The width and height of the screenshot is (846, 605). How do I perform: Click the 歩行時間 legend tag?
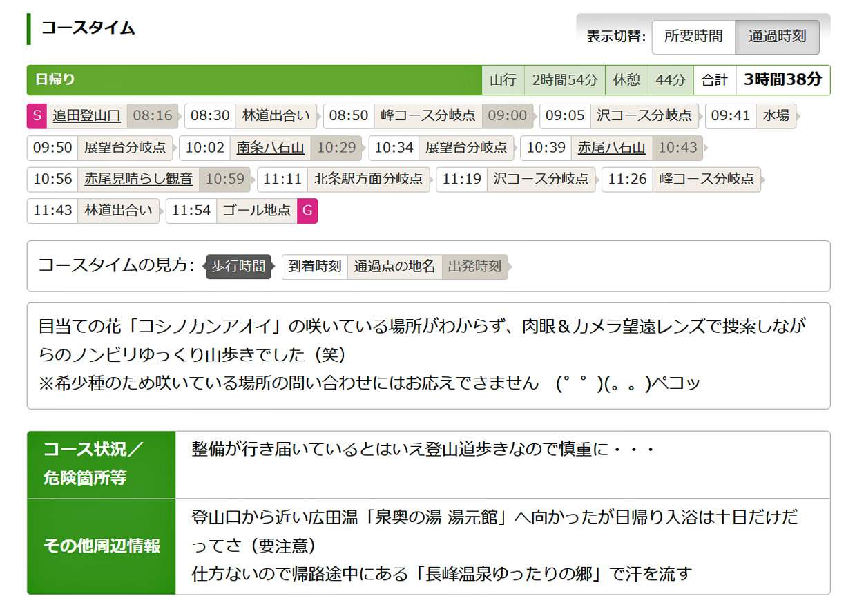[x=238, y=267]
